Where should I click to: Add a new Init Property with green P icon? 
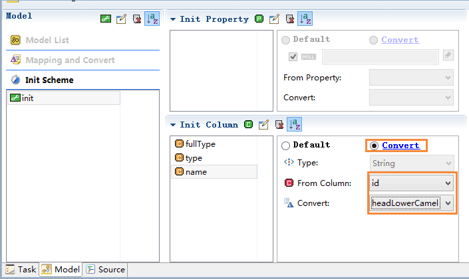click(259, 19)
